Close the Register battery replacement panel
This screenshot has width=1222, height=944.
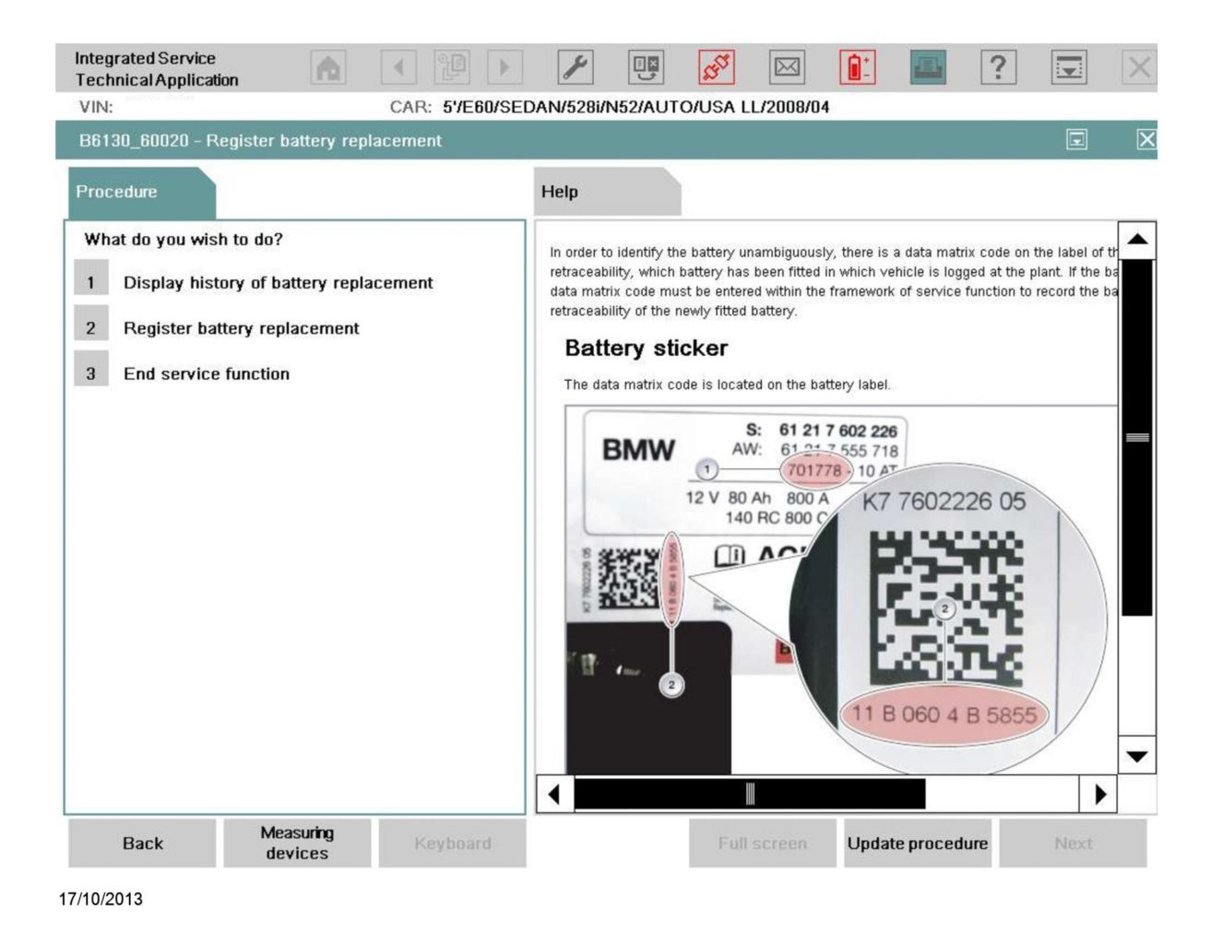point(1146,139)
